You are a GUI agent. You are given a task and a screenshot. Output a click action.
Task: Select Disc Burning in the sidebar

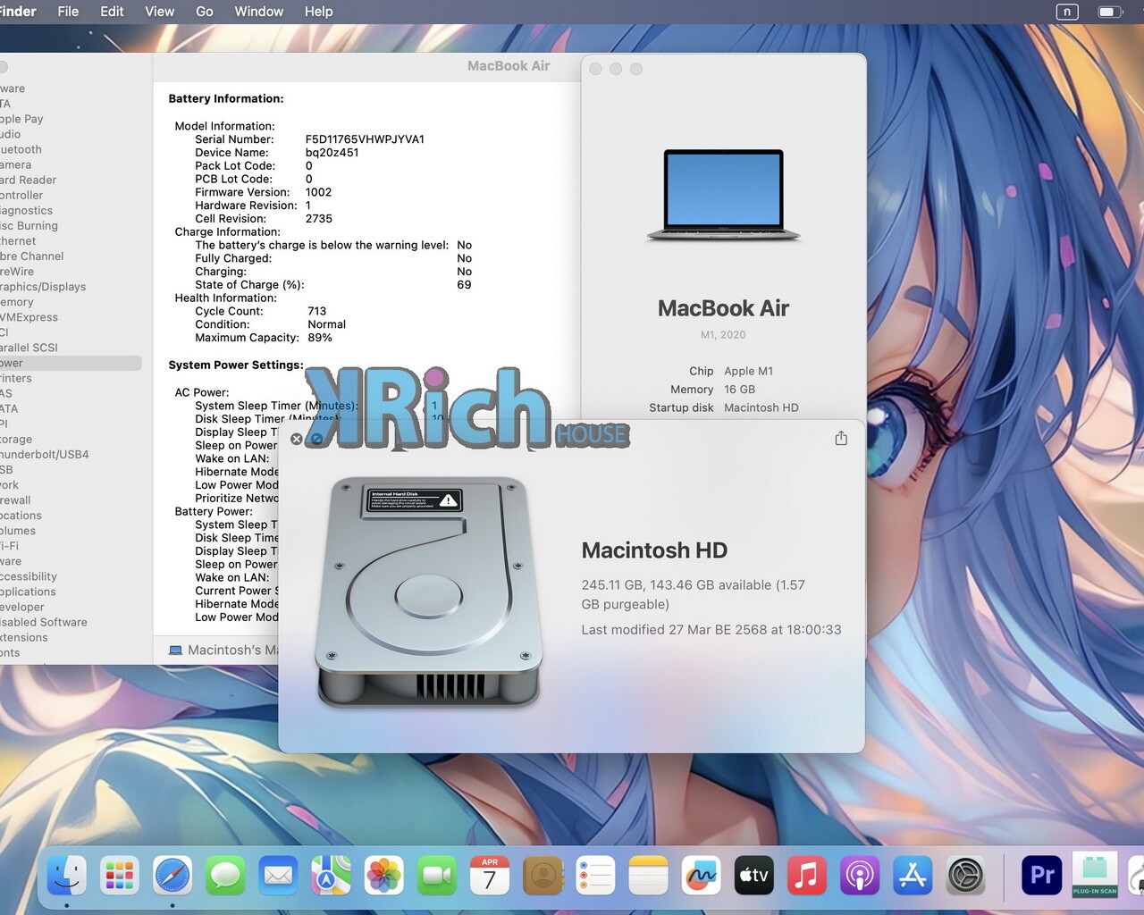click(x=29, y=225)
